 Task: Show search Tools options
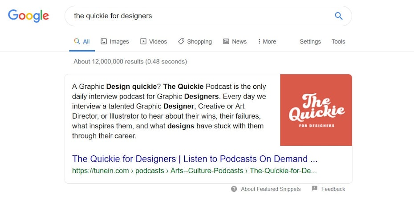[x=338, y=41]
